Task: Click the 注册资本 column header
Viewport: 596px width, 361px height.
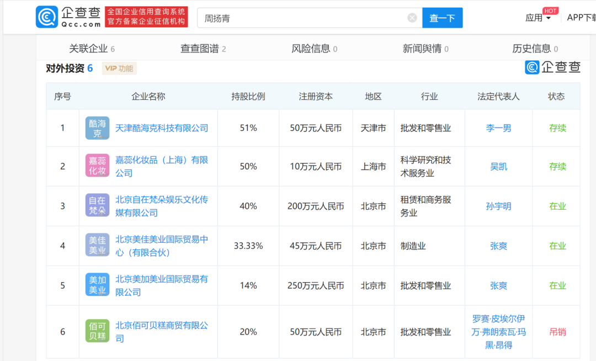Action: (x=316, y=97)
